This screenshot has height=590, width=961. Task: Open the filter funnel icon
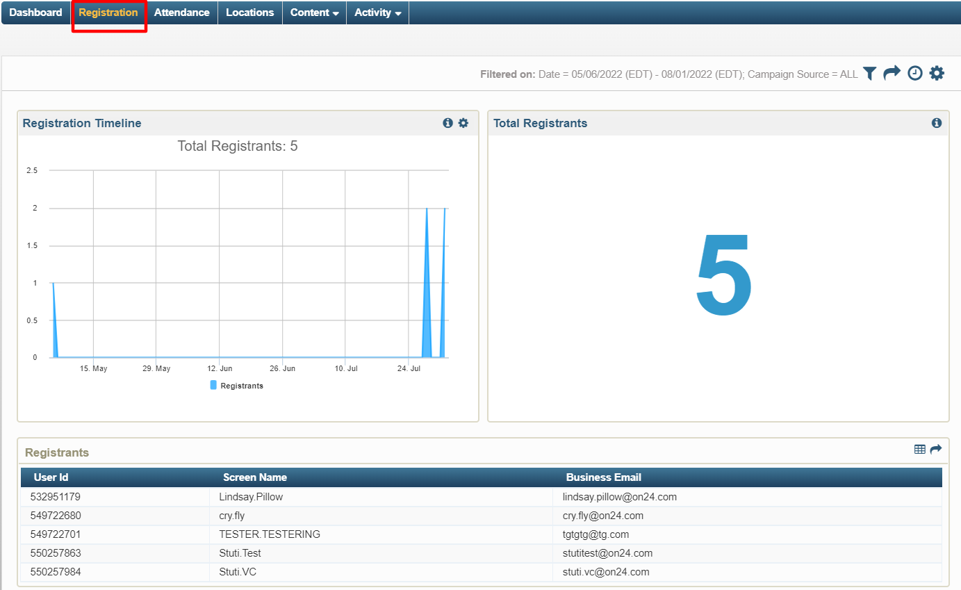pos(870,73)
